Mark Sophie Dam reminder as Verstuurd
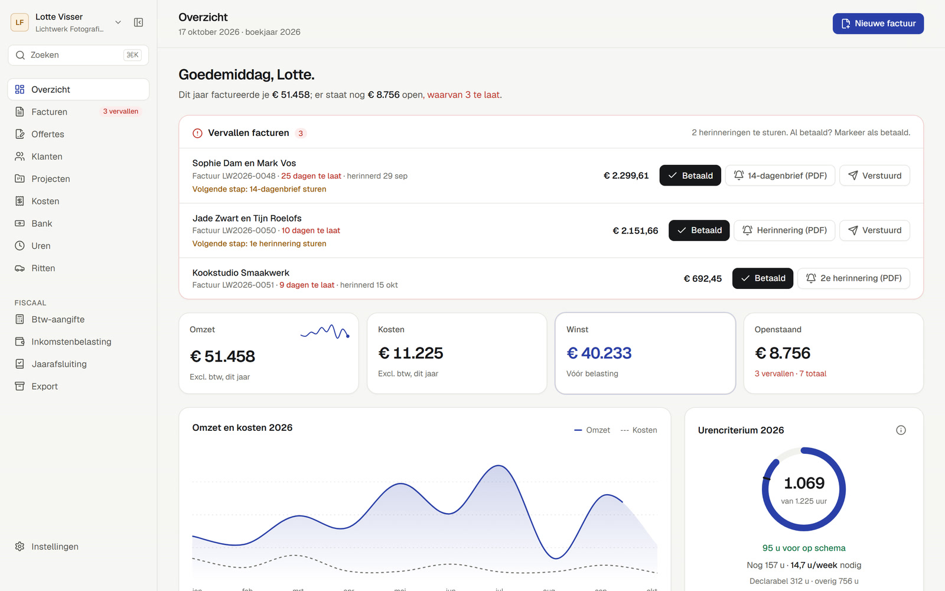 coord(874,176)
